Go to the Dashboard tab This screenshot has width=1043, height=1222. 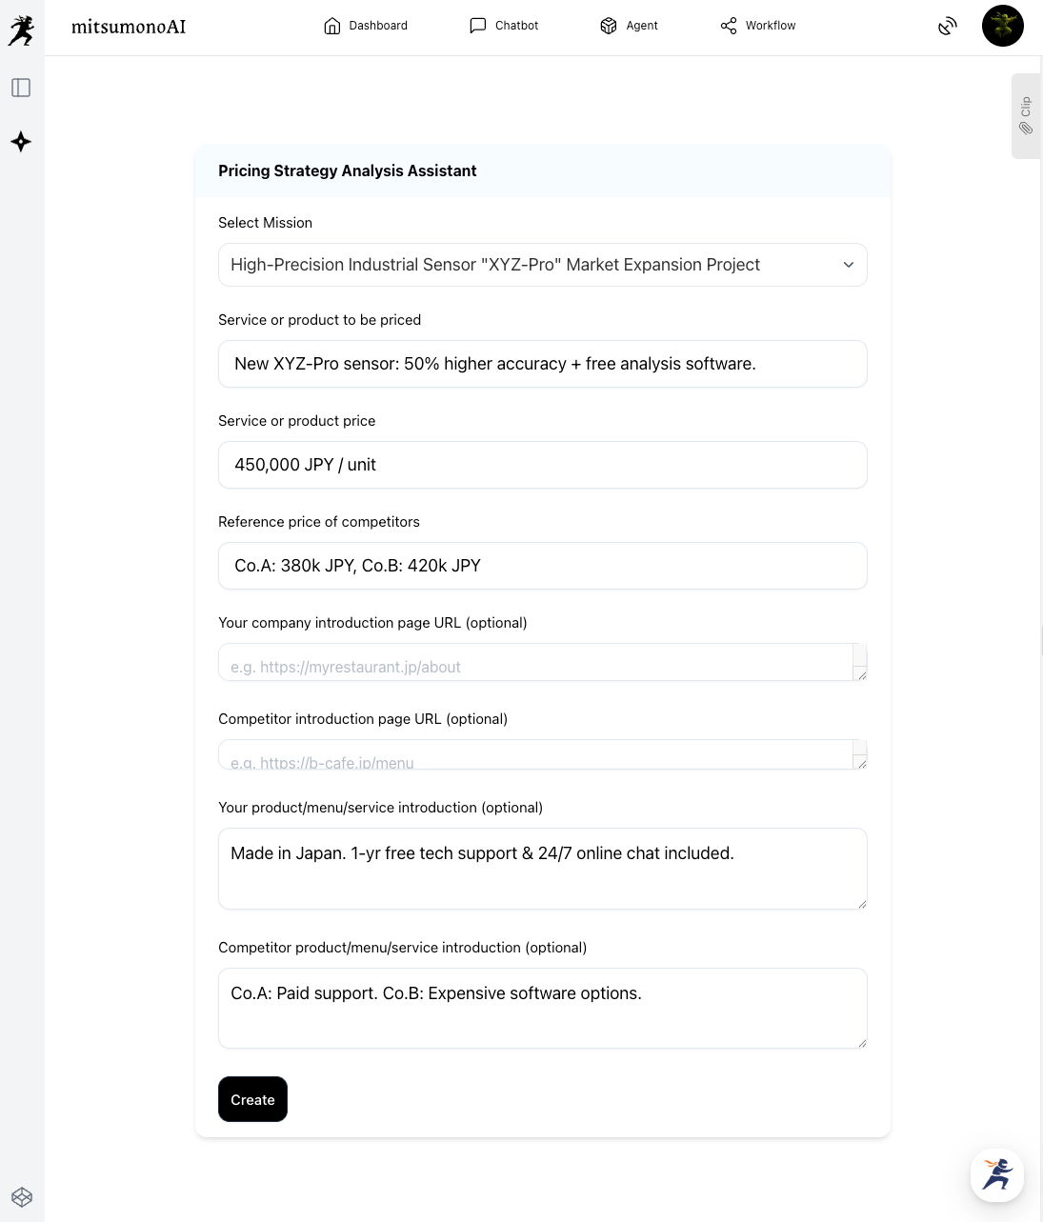tap(366, 26)
